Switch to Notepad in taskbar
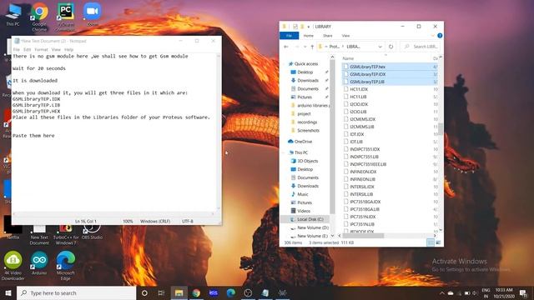Screen dimensions: 534x300 point(265,292)
